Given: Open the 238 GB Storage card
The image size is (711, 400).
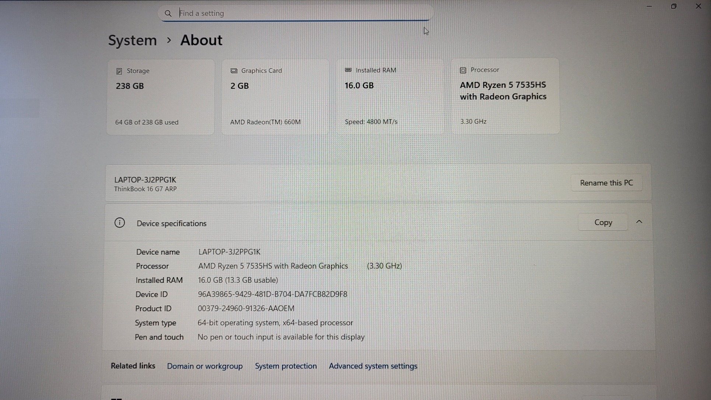Looking at the screenshot, I should pos(160,97).
